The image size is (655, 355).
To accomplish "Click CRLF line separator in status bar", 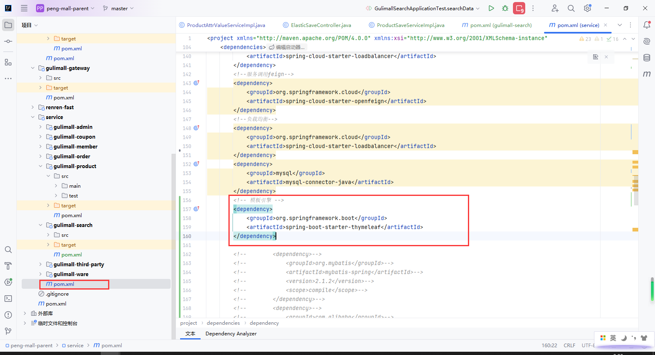I will tap(569, 346).
